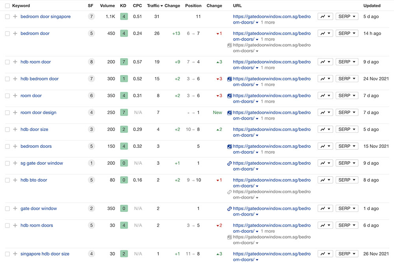Viewport: 394px width, 263px height.
Task: Add 'hdb room door' keyword using plus icon
Action: (15, 62)
